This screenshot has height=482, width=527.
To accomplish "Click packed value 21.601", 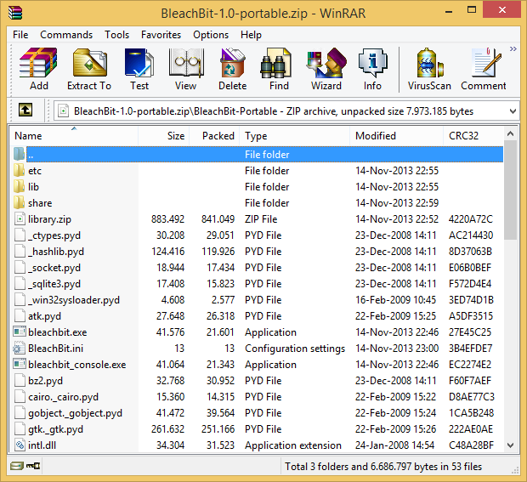I will click(x=220, y=332).
